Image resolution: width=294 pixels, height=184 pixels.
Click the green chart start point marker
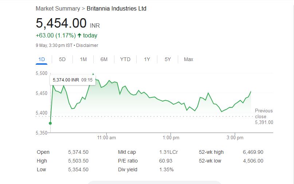click(x=50, y=123)
